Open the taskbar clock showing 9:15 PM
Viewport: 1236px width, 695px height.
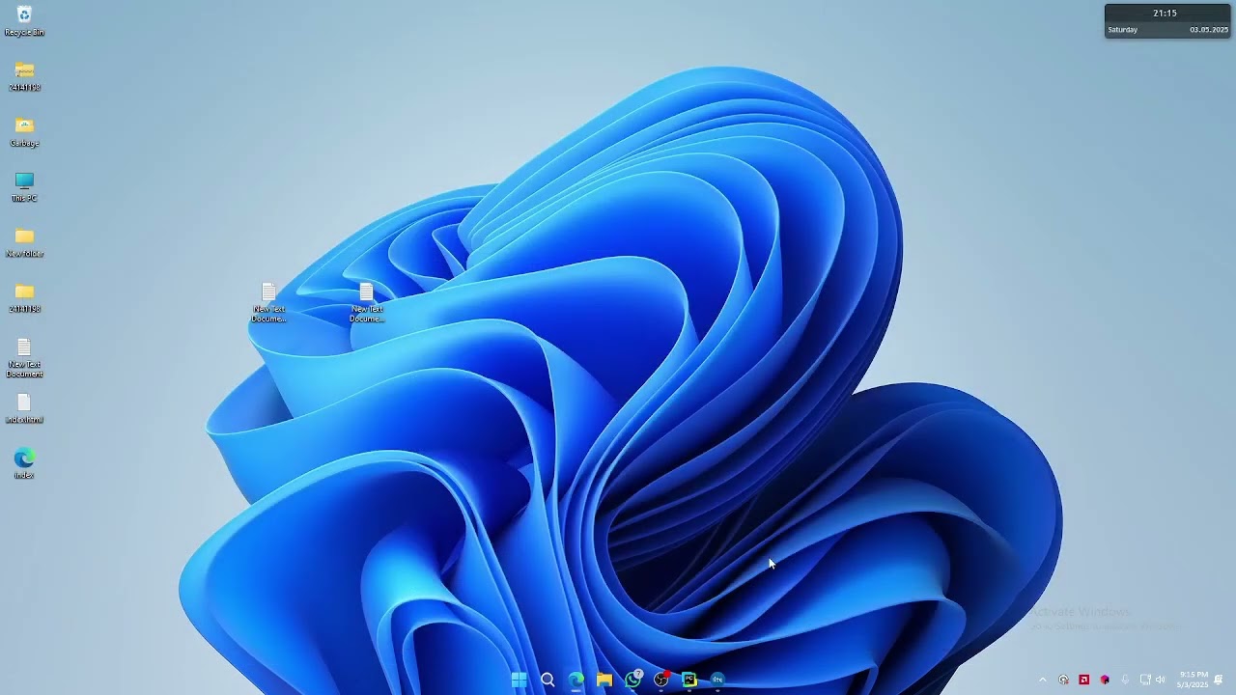1194,680
